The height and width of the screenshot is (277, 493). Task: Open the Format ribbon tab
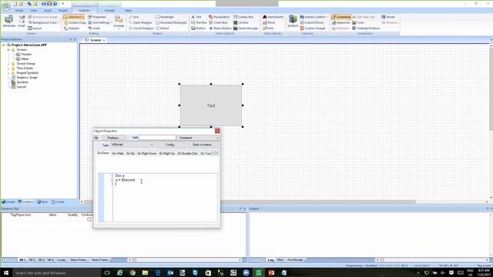[x=109, y=10]
